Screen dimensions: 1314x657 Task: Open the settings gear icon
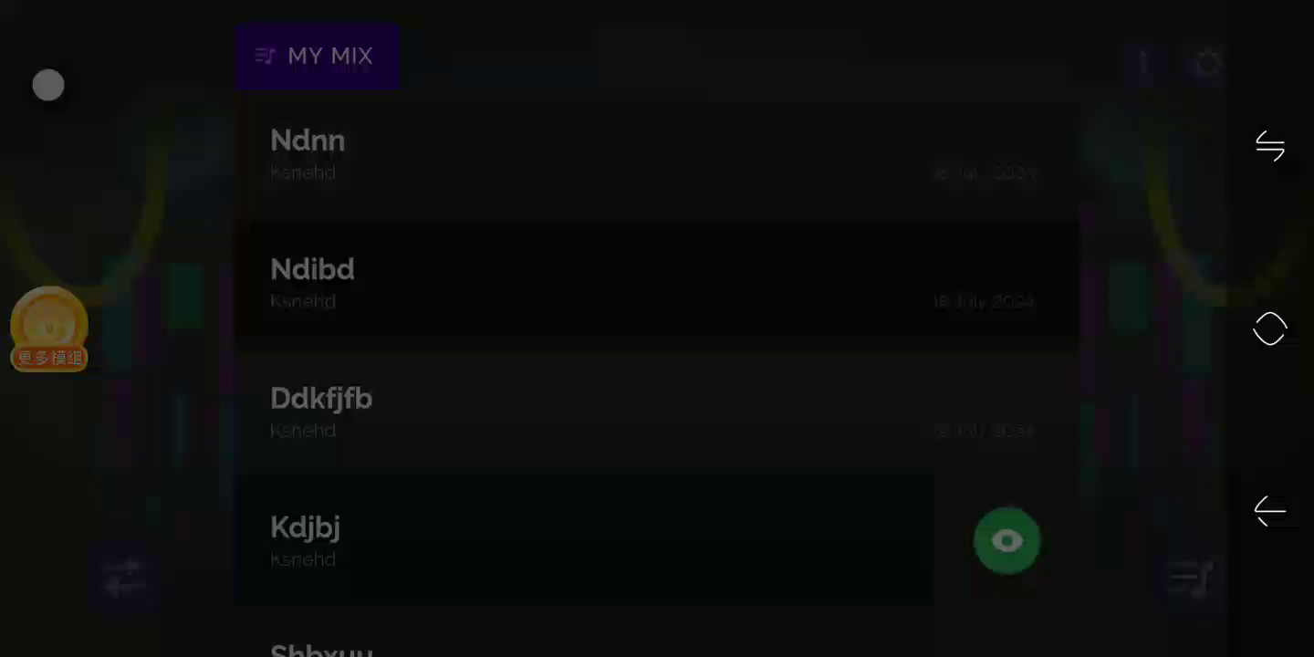coord(1208,63)
